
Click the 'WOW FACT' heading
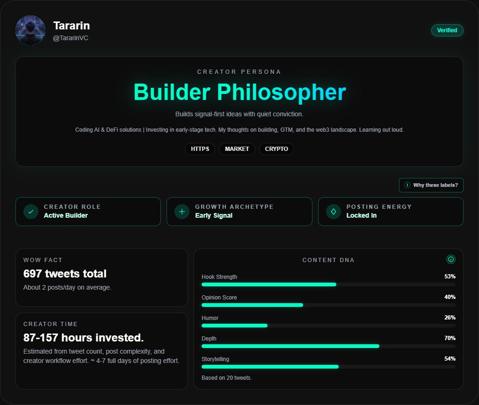43,260
